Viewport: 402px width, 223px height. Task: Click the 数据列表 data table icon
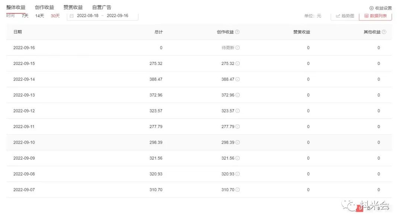[368, 16]
